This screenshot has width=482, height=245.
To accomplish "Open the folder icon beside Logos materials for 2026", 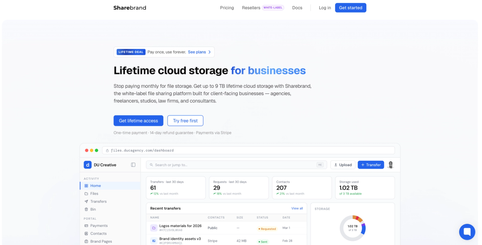I will pyautogui.click(x=154, y=227).
